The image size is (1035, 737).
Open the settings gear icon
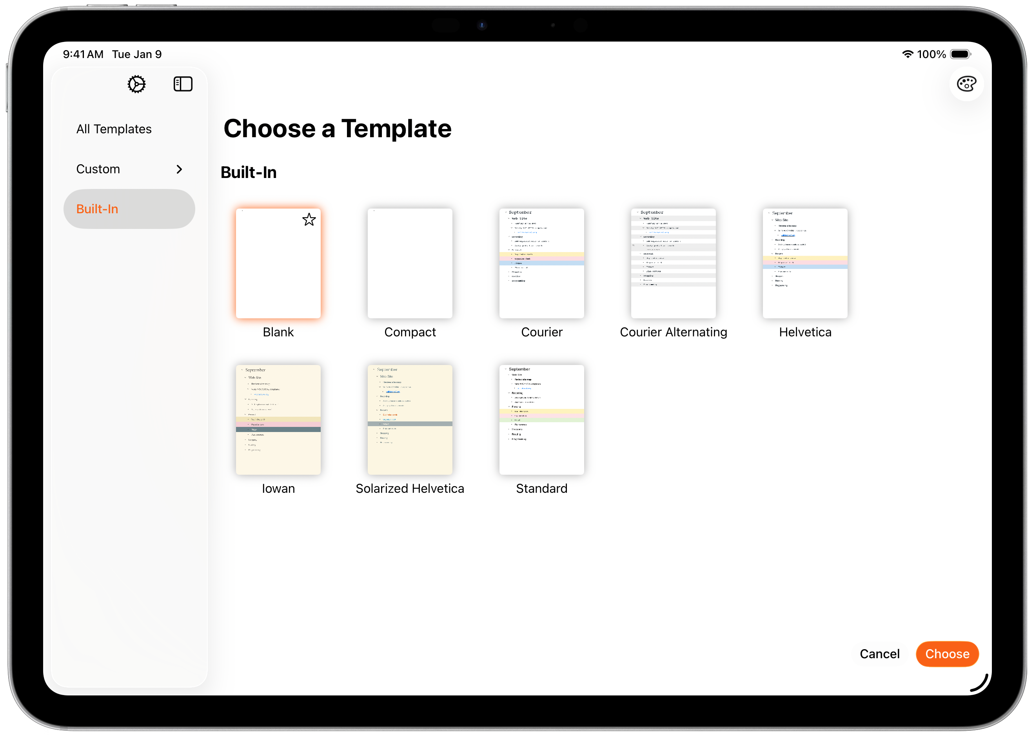pos(136,84)
